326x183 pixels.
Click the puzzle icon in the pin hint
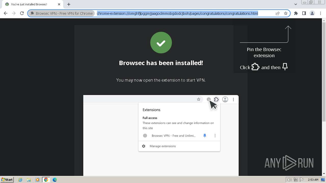pos(255,67)
